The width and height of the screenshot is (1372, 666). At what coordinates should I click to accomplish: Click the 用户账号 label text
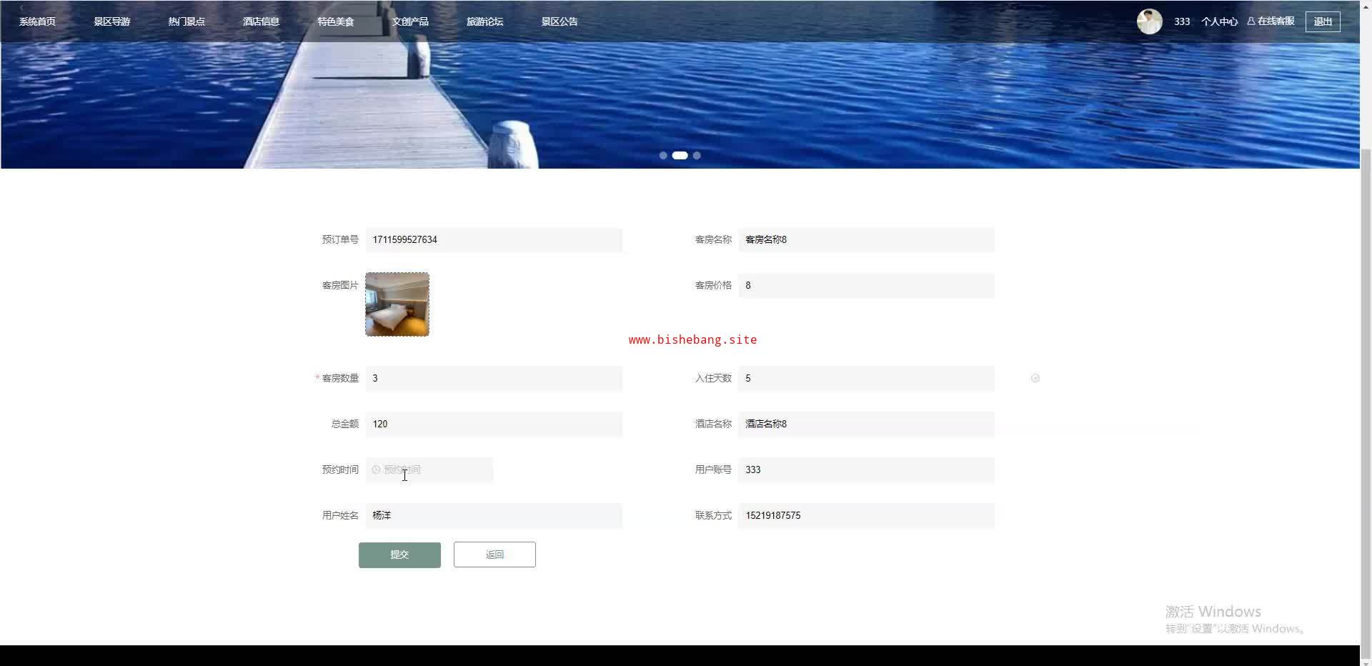(x=713, y=469)
